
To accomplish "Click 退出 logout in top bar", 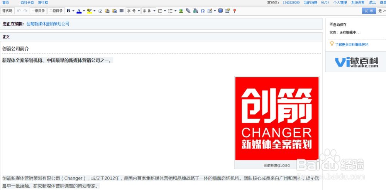I will tap(372, 2).
